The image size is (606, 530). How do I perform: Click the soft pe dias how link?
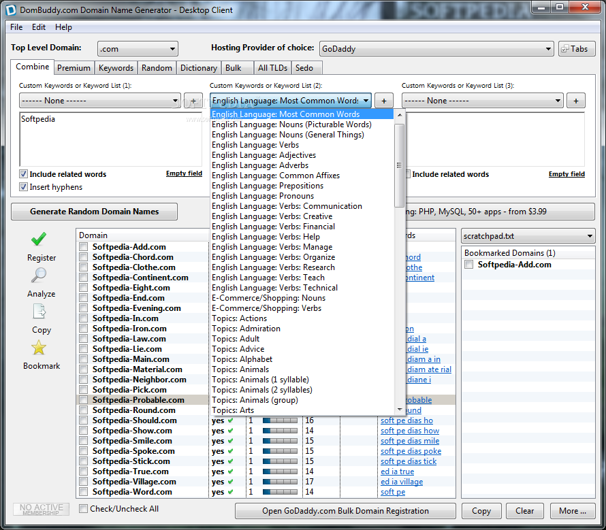[410, 431]
